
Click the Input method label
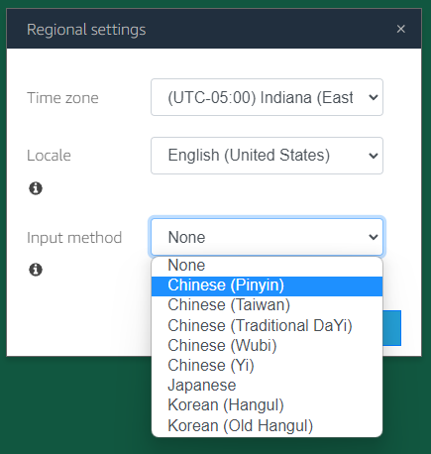pos(74,238)
